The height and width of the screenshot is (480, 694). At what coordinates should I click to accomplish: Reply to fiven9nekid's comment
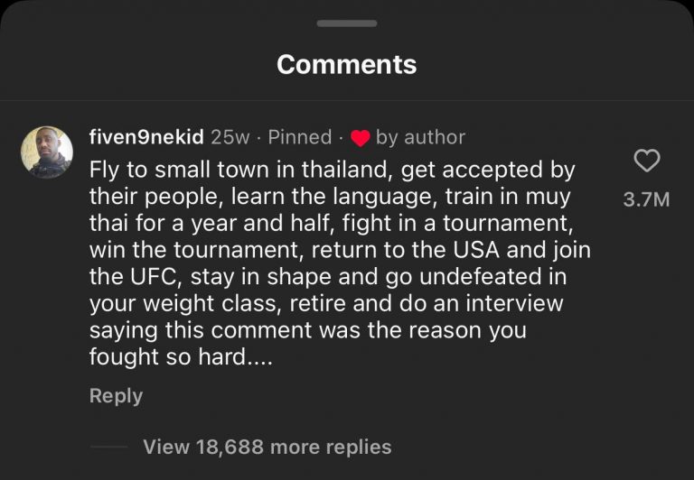click(116, 396)
